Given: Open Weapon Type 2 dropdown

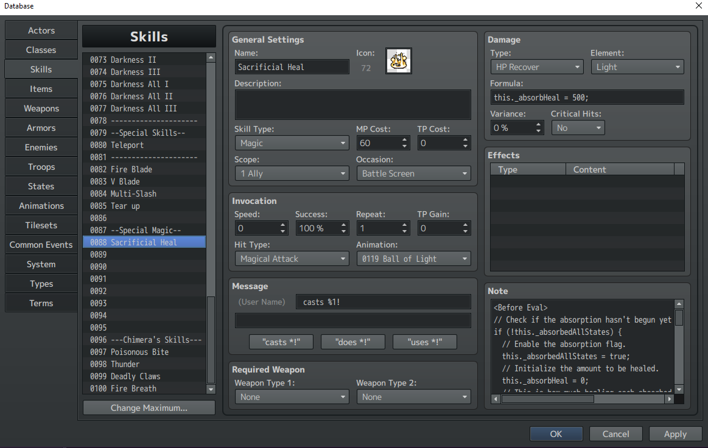Looking at the screenshot, I should [413, 397].
